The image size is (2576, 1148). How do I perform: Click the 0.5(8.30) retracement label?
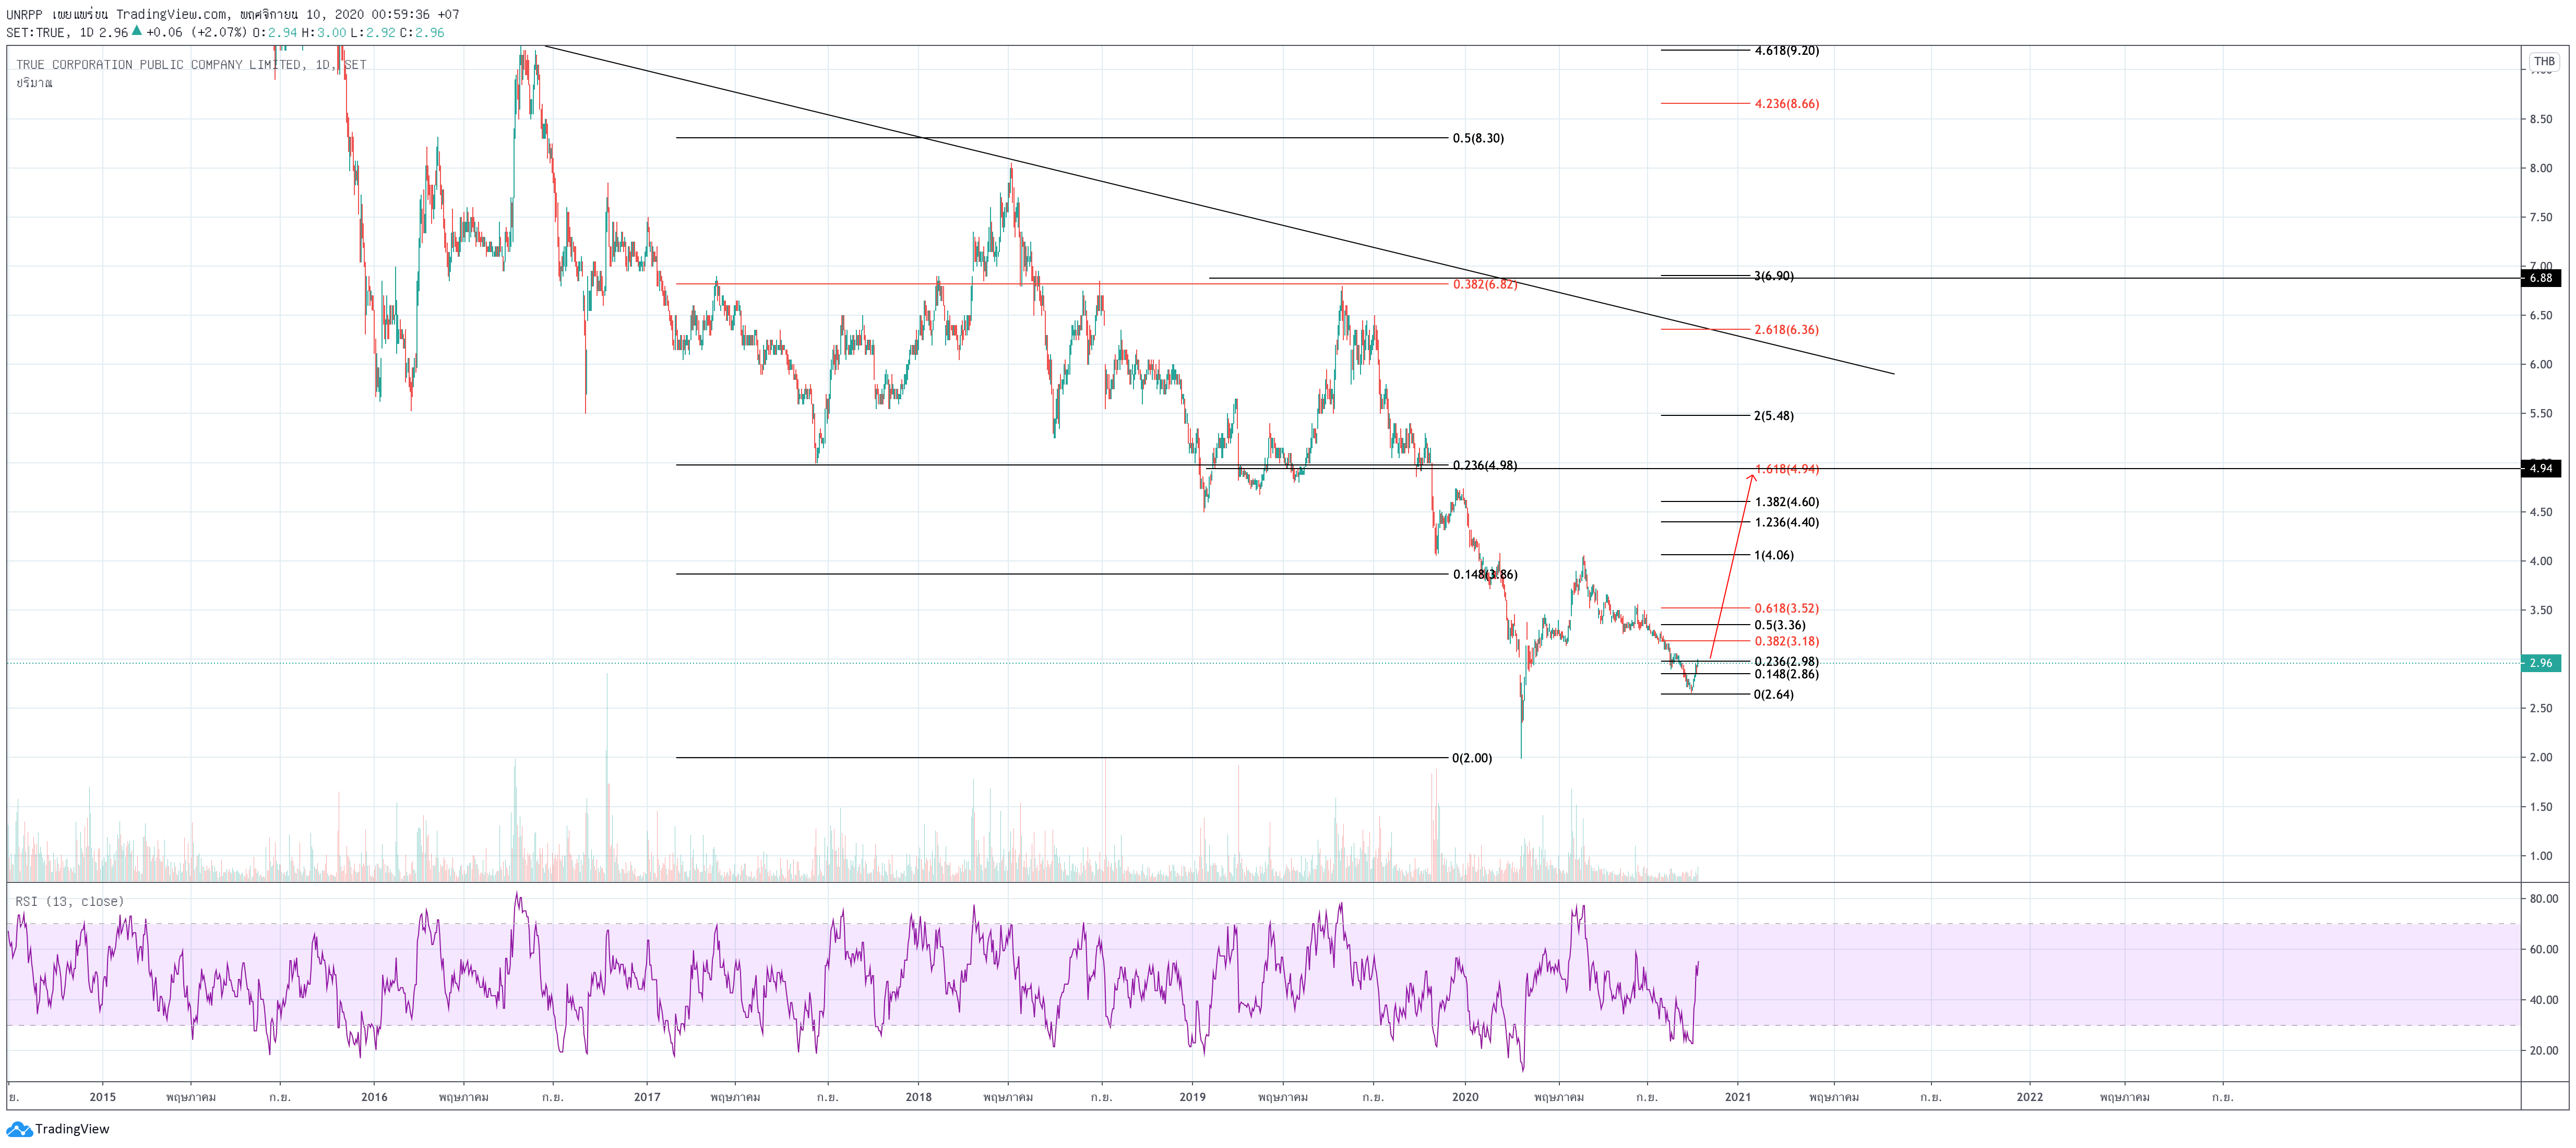click(1478, 138)
